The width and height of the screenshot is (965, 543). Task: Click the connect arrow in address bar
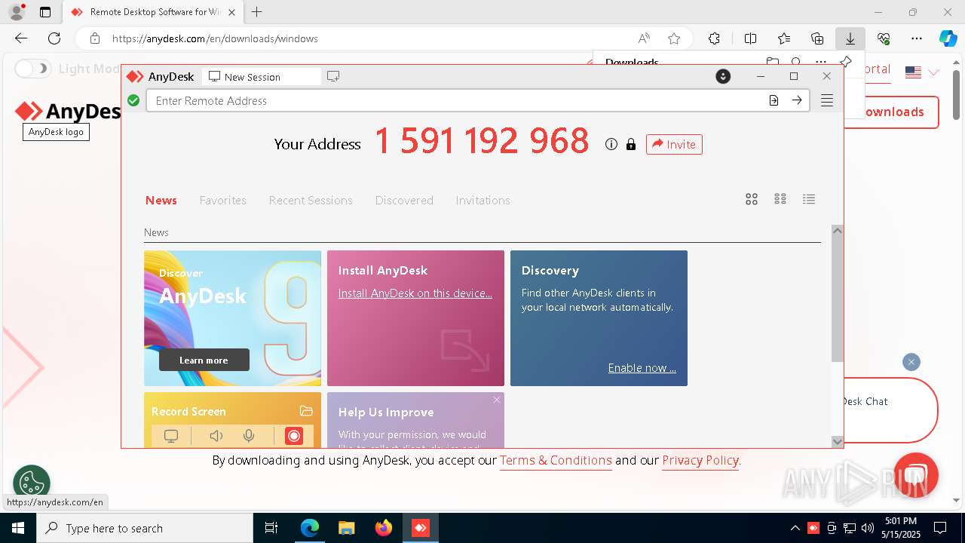pos(797,100)
